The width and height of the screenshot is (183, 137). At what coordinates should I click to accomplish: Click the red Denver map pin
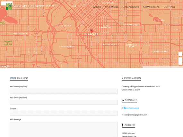coord(92,31)
